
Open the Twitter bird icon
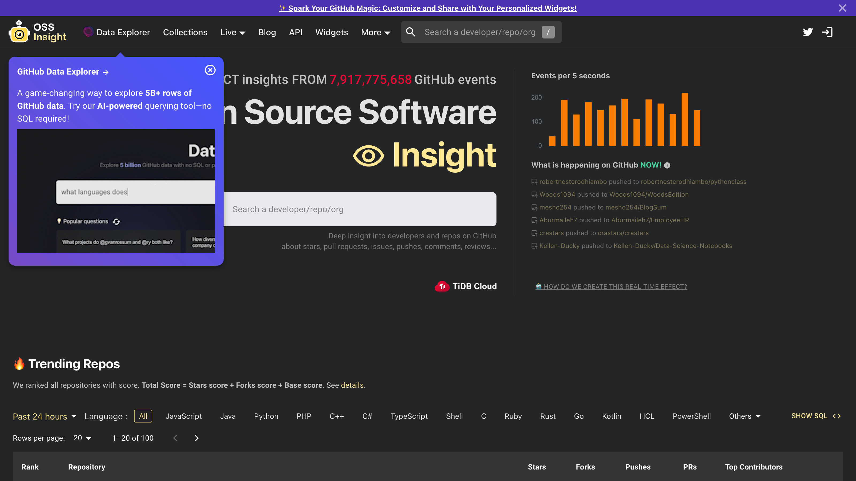808,32
